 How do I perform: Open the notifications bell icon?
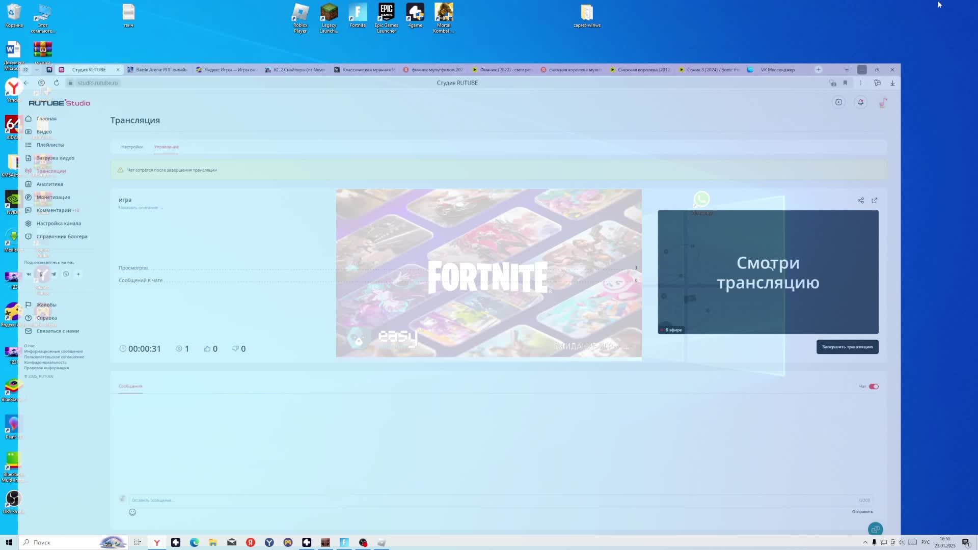coord(860,102)
